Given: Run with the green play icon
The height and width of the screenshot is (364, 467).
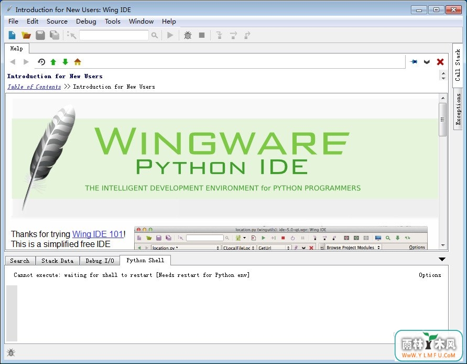Looking at the screenshot, I should coord(170,35).
